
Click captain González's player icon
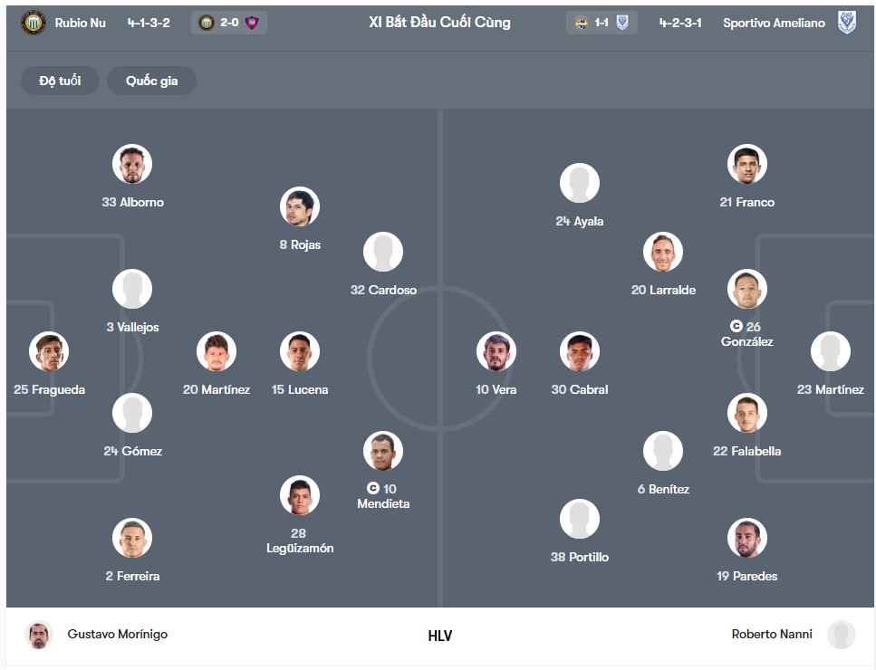[746, 289]
